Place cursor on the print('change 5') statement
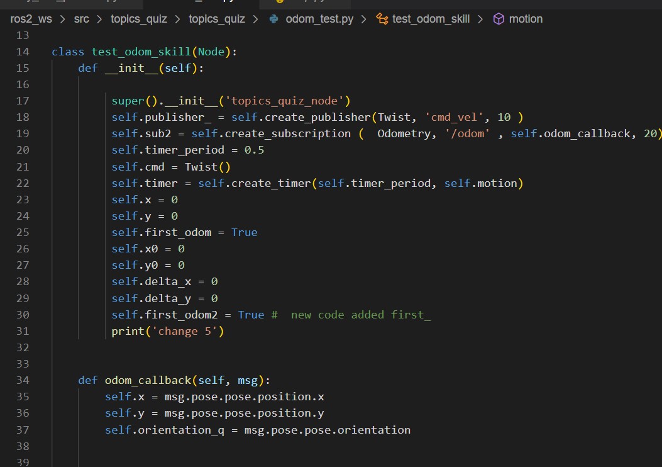 point(167,331)
